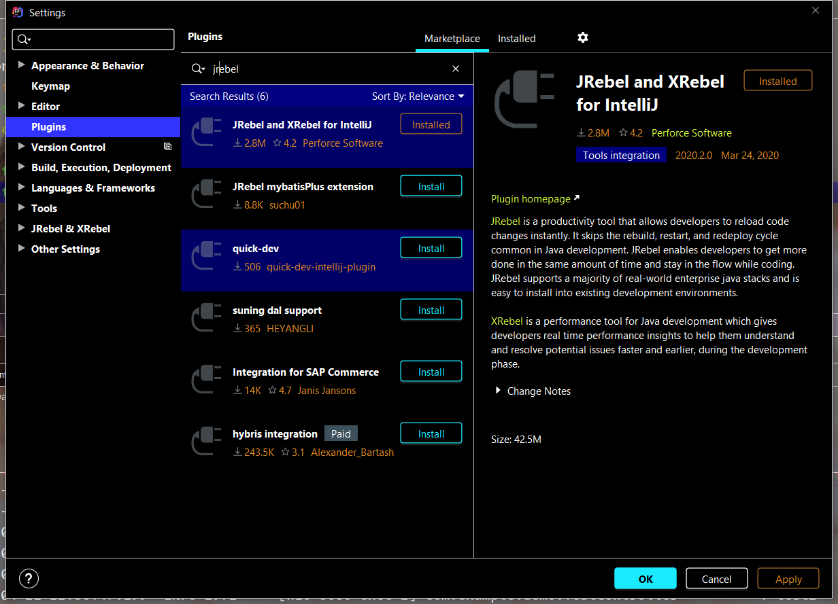This screenshot has height=604, width=838.
Task: Clear the jrebel plugin search text
Action: pyautogui.click(x=456, y=69)
